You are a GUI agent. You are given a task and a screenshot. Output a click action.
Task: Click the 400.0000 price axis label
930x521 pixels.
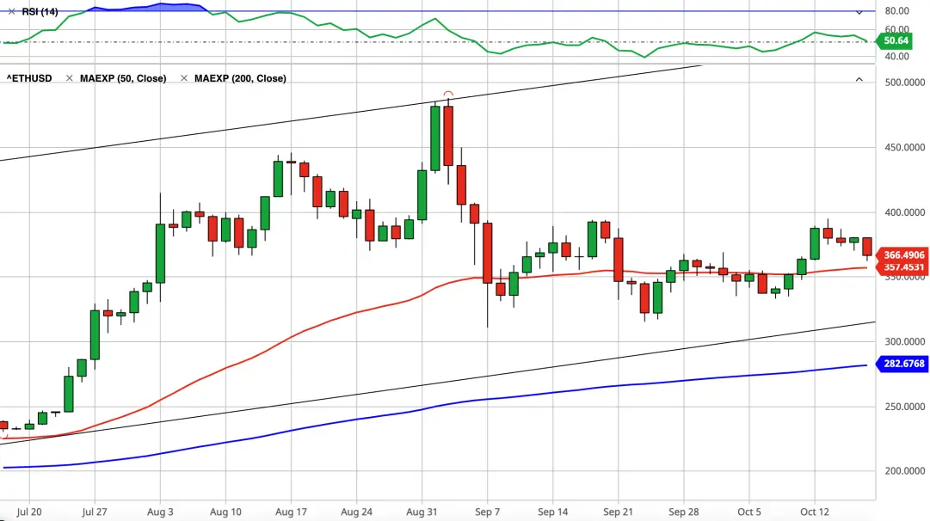click(904, 212)
